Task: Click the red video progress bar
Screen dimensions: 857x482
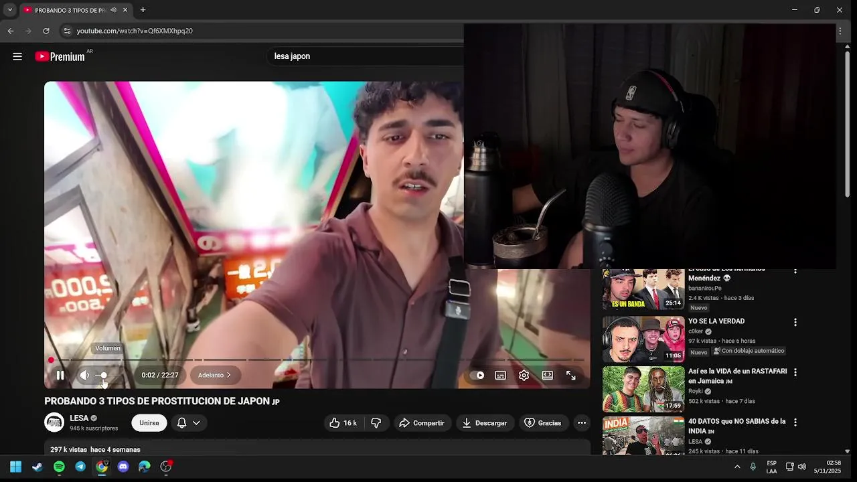Action: 317,360
